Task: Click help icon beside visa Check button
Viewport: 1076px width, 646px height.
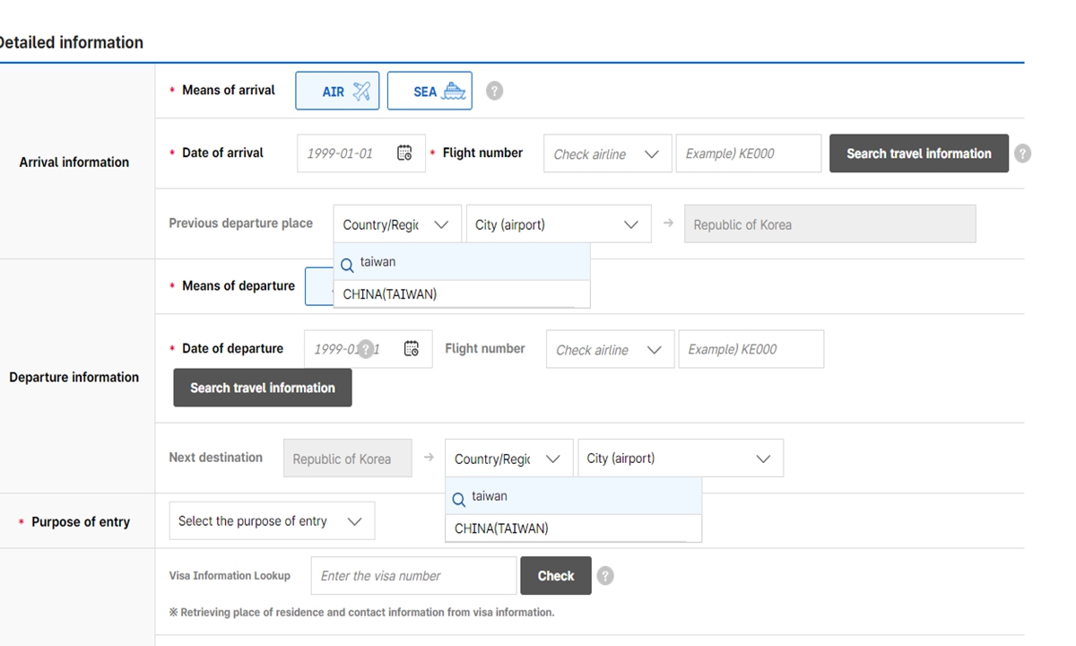Action: click(x=605, y=576)
